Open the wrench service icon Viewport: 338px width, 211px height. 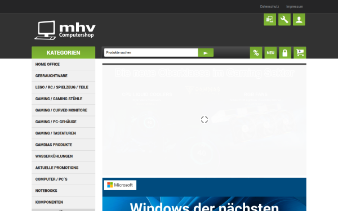[x=284, y=20]
